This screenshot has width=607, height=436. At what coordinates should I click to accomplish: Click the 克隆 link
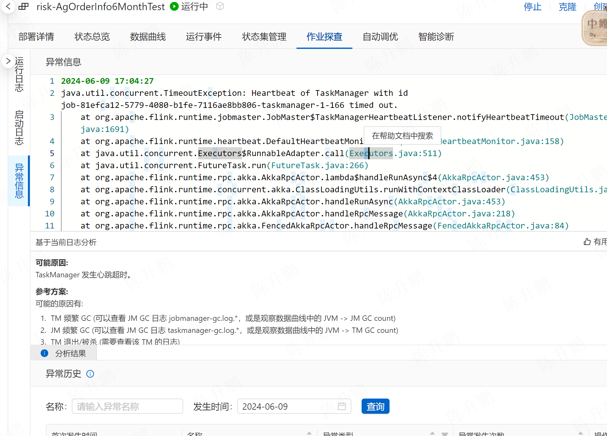click(568, 7)
